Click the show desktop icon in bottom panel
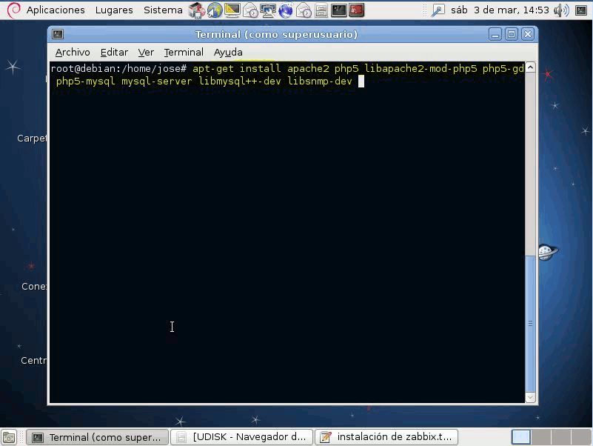Viewport: 593px width, 446px height. [9, 437]
